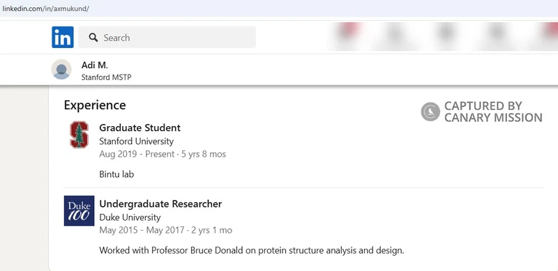Click the Bruce Donald description text
The width and height of the screenshot is (558, 271).
(x=252, y=250)
